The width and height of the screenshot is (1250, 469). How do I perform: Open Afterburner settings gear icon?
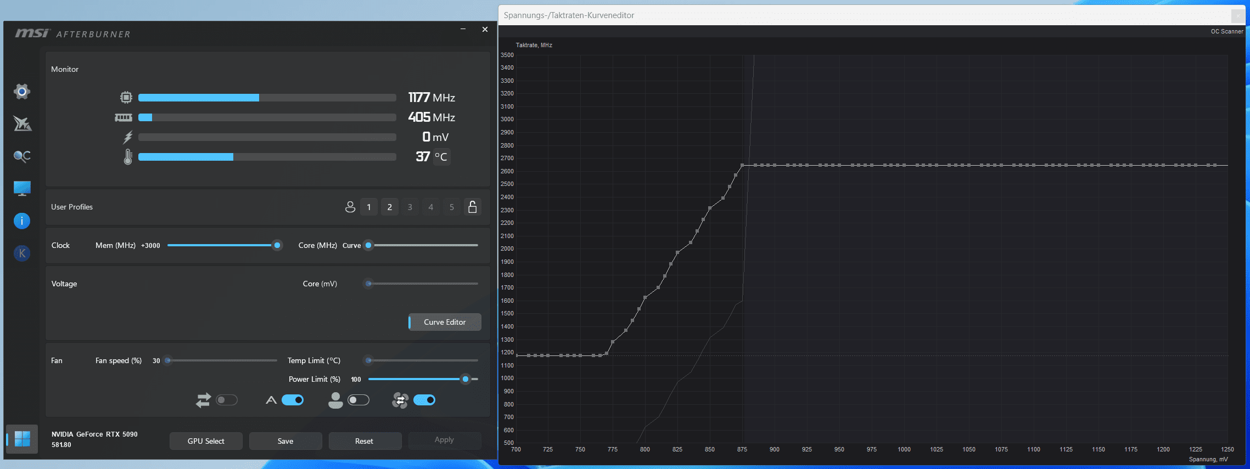(22, 91)
